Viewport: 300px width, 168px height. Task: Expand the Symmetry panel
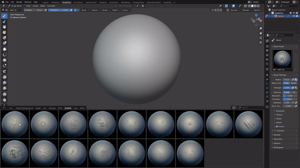tap(278, 139)
